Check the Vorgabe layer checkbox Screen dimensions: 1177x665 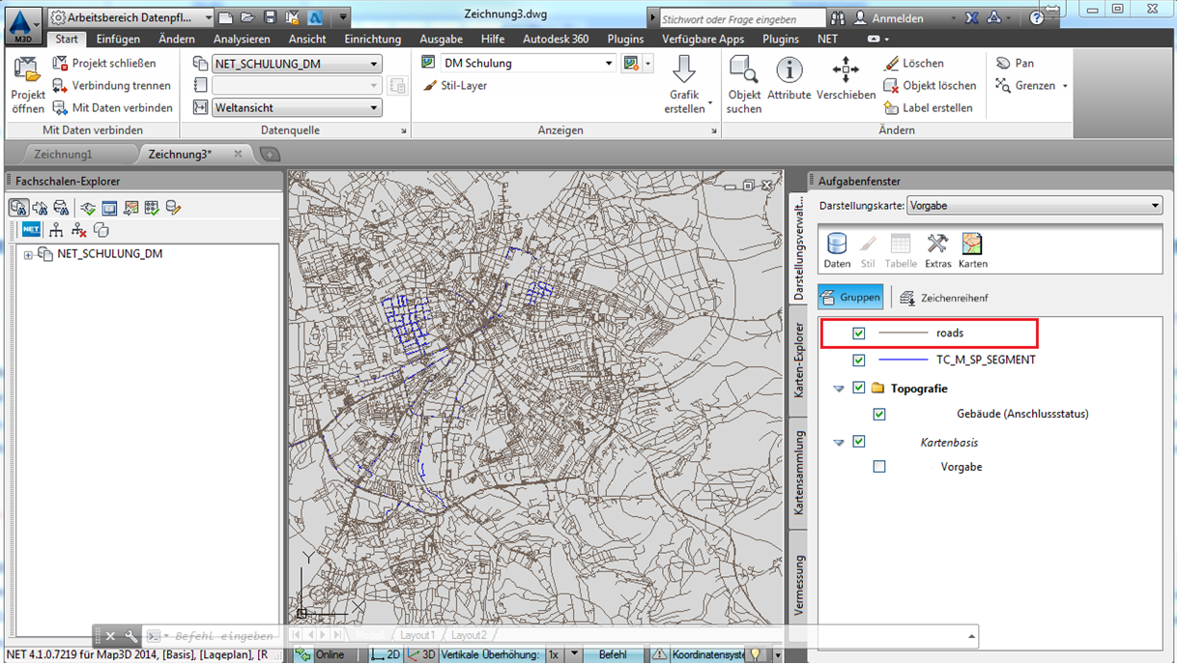coord(879,467)
